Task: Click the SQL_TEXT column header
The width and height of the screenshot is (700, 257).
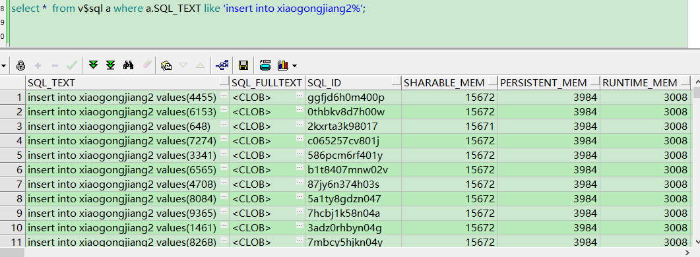Action: (127, 82)
